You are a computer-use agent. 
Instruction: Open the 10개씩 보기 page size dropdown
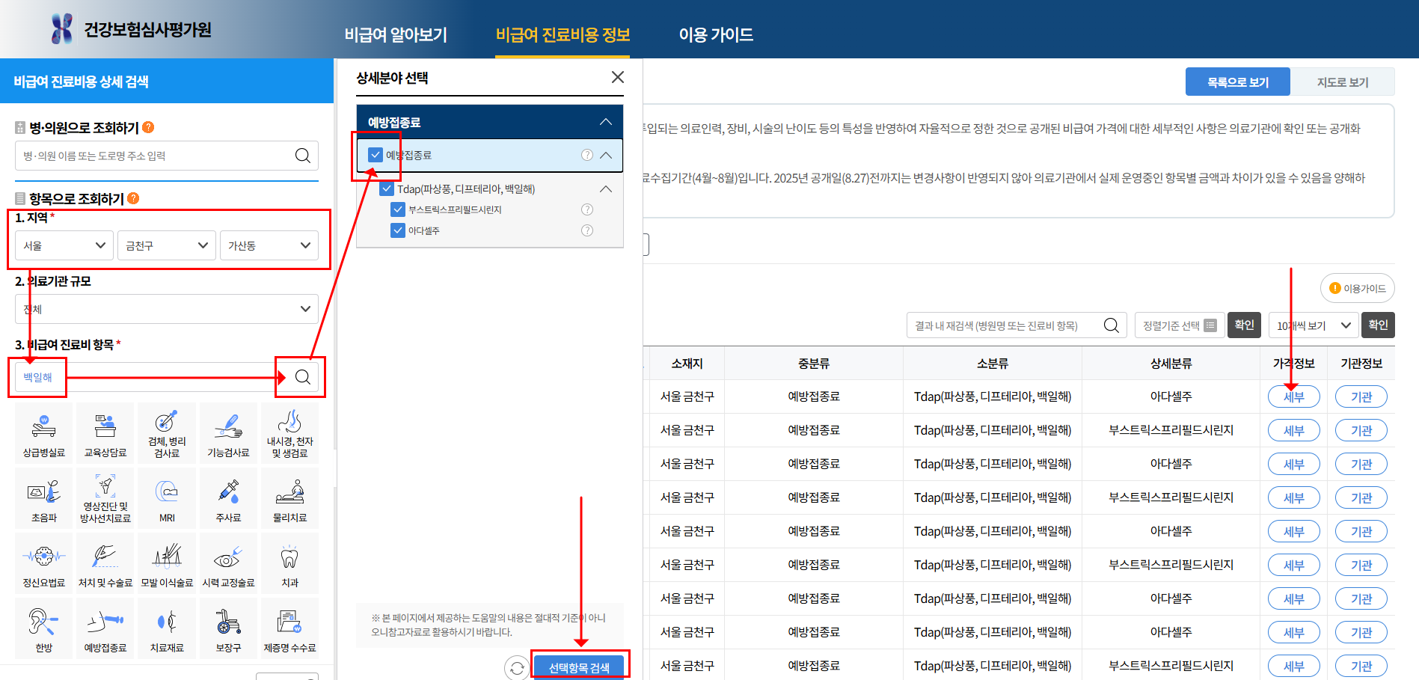(1314, 325)
